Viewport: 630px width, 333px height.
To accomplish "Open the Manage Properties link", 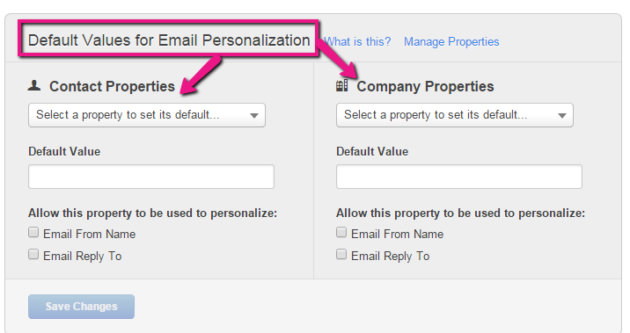I will point(451,41).
